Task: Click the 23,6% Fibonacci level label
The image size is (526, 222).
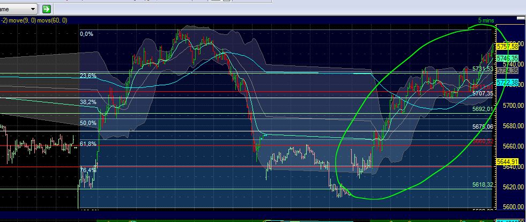Action: 88,76
